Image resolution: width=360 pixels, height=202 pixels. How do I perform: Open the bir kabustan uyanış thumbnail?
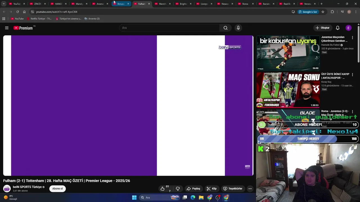288,53
